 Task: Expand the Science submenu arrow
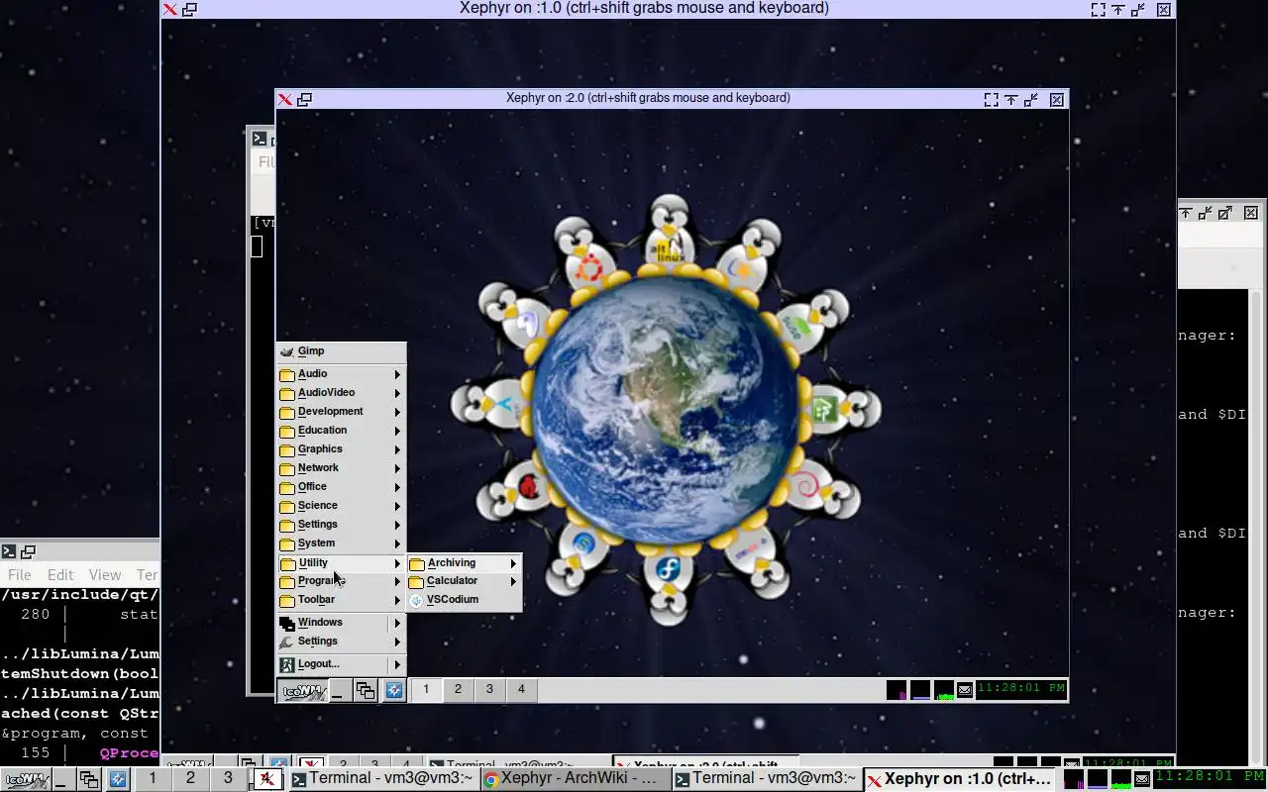click(x=397, y=506)
